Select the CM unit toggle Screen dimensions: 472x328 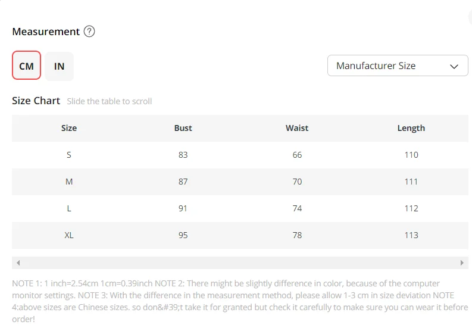coord(27,65)
